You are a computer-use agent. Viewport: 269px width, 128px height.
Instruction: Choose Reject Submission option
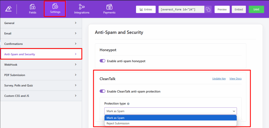tap(170, 123)
